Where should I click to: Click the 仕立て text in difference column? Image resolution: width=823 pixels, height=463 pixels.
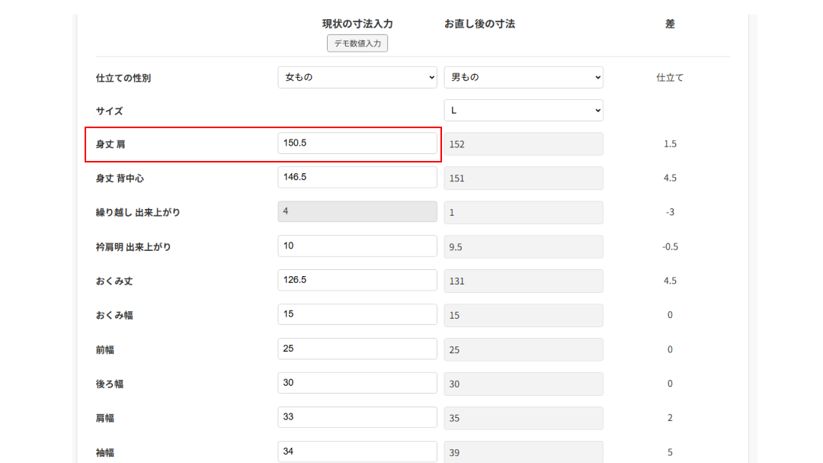[670, 78]
